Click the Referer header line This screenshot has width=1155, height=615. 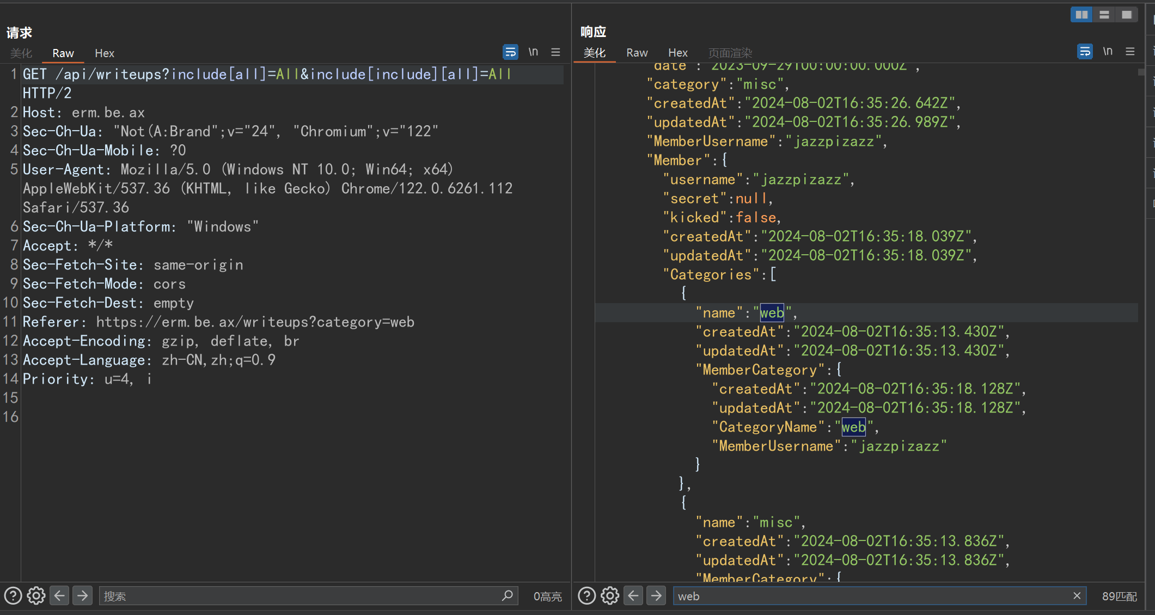pos(218,322)
